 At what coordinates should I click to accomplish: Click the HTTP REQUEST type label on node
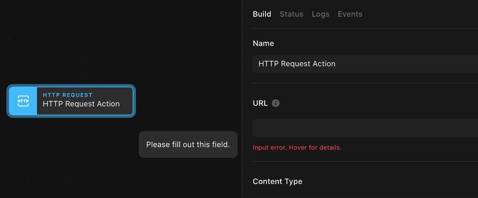point(68,95)
